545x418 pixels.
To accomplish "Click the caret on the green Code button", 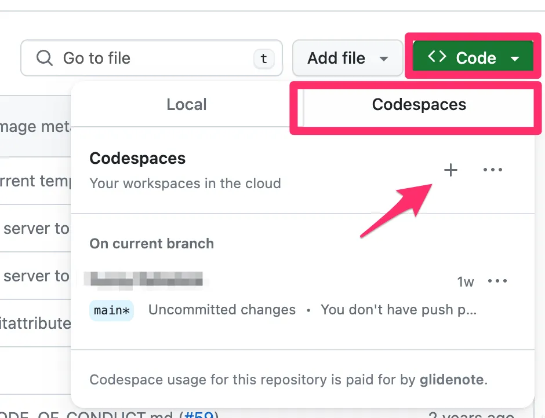I will [x=515, y=58].
